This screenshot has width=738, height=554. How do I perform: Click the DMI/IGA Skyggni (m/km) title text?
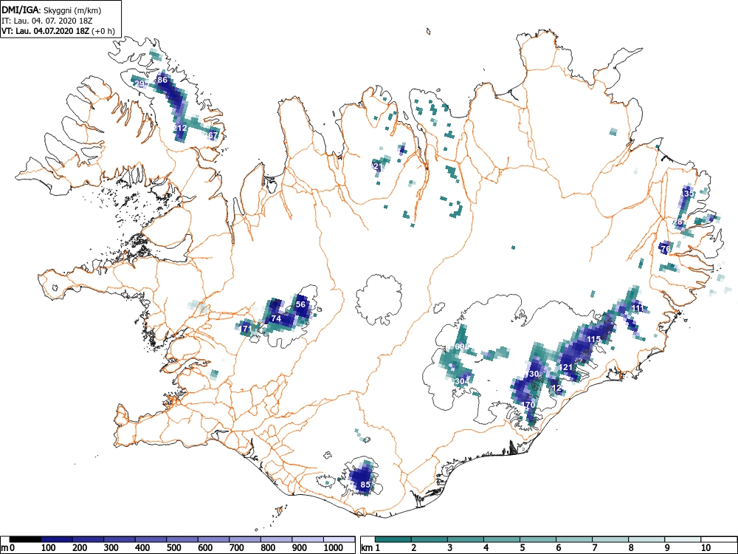[x=52, y=10]
